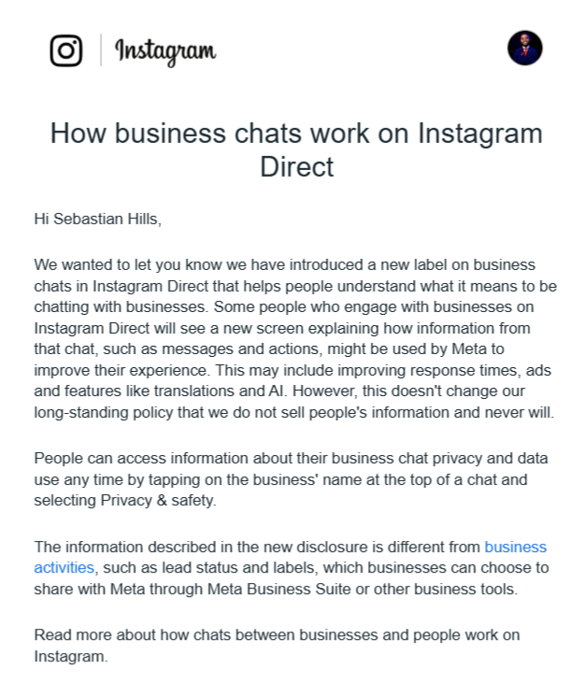Click the 'How business chats work' heading
The height and width of the screenshot is (697, 585).
pyautogui.click(x=296, y=134)
